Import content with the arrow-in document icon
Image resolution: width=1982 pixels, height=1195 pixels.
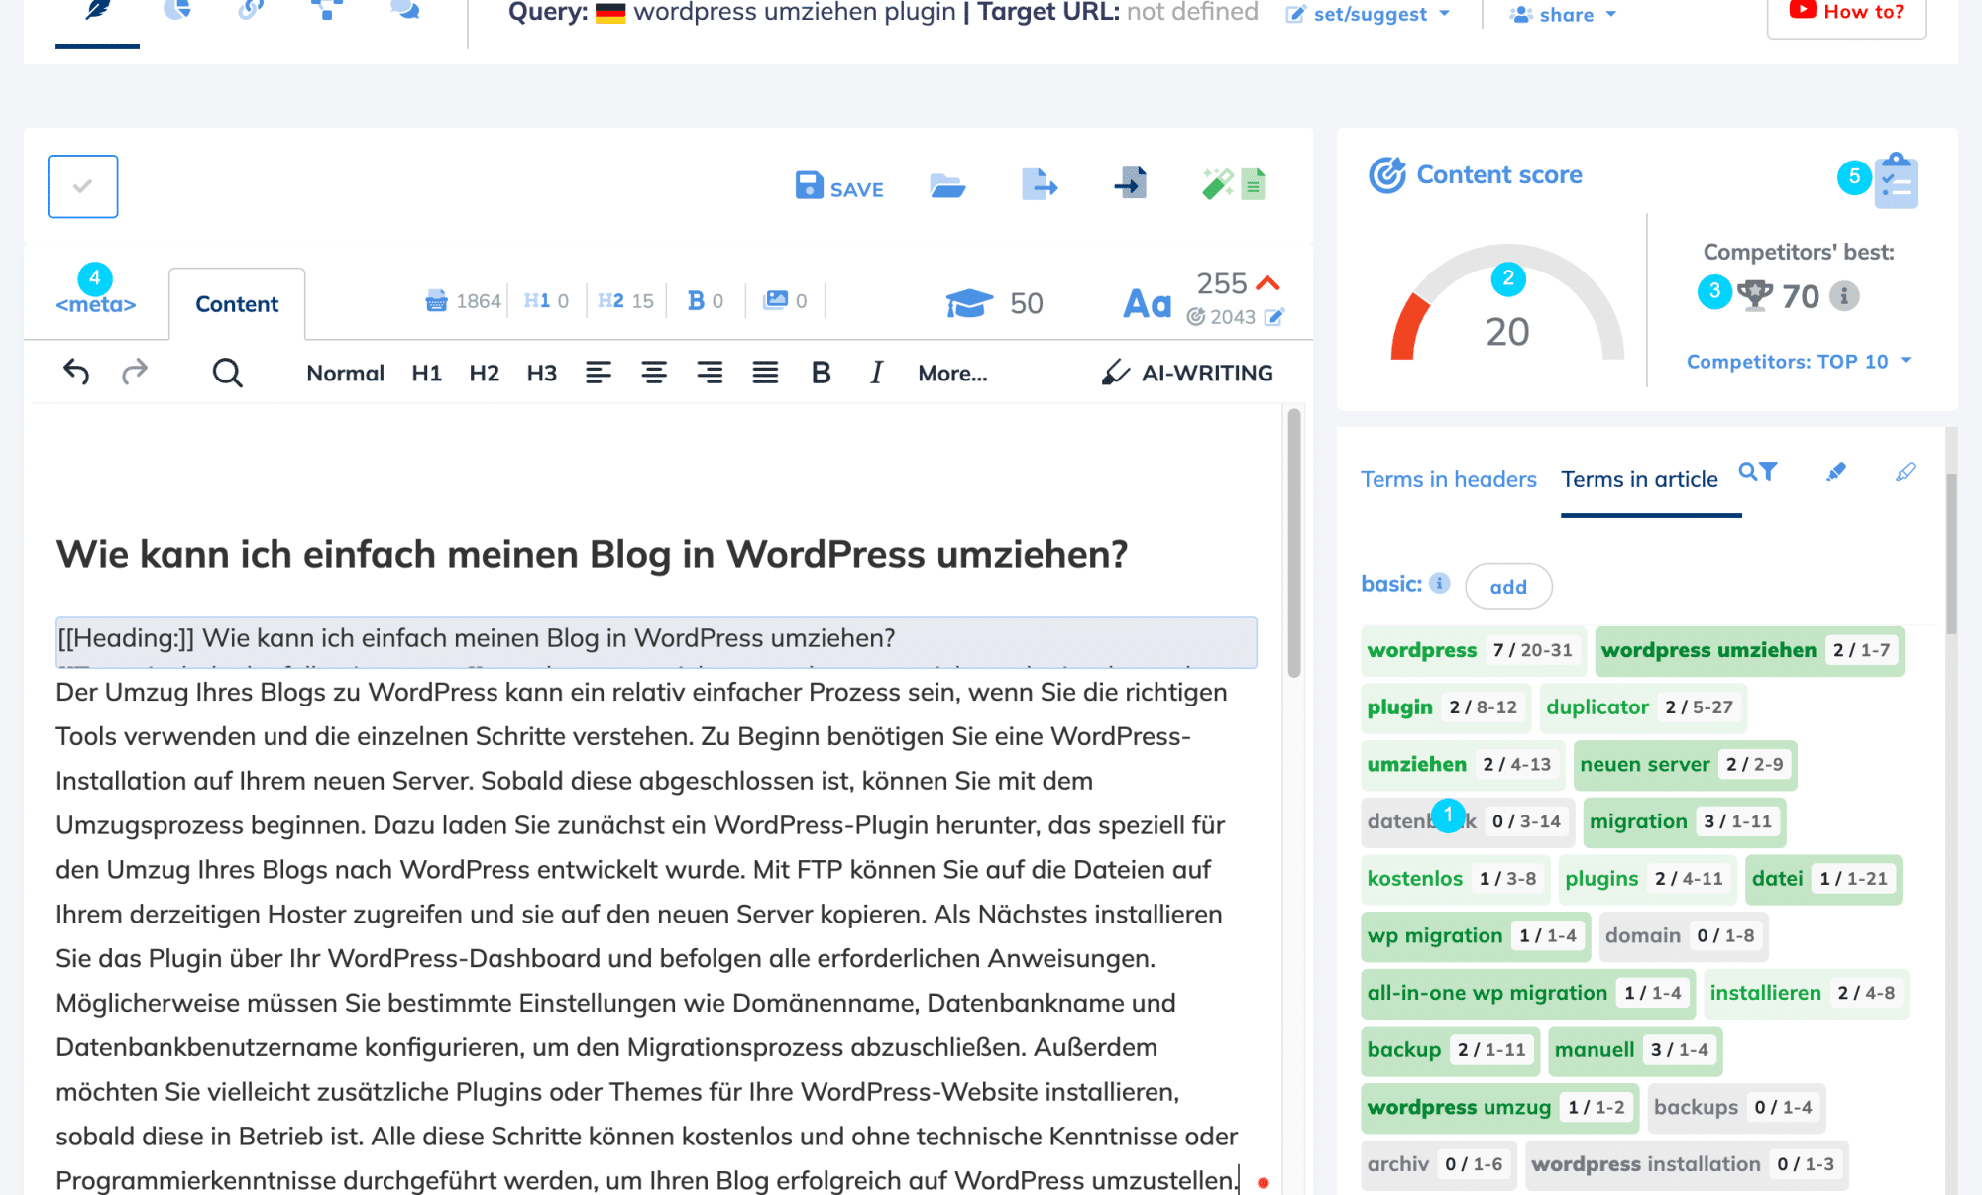coord(1130,183)
